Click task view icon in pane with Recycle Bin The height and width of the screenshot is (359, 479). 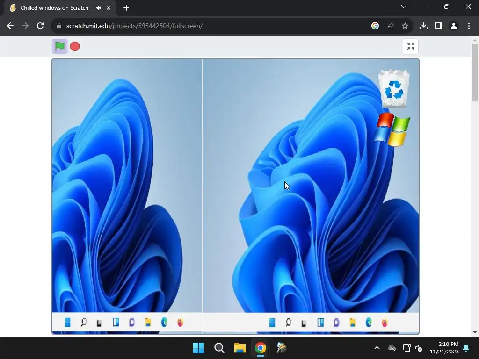(304, 323)
